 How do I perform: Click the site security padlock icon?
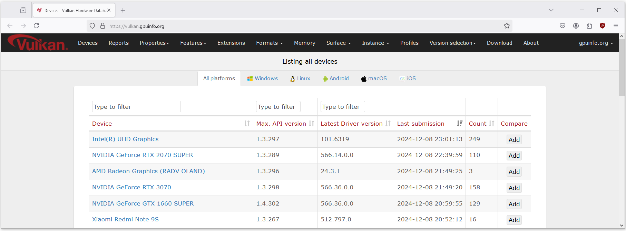(102, 26)
